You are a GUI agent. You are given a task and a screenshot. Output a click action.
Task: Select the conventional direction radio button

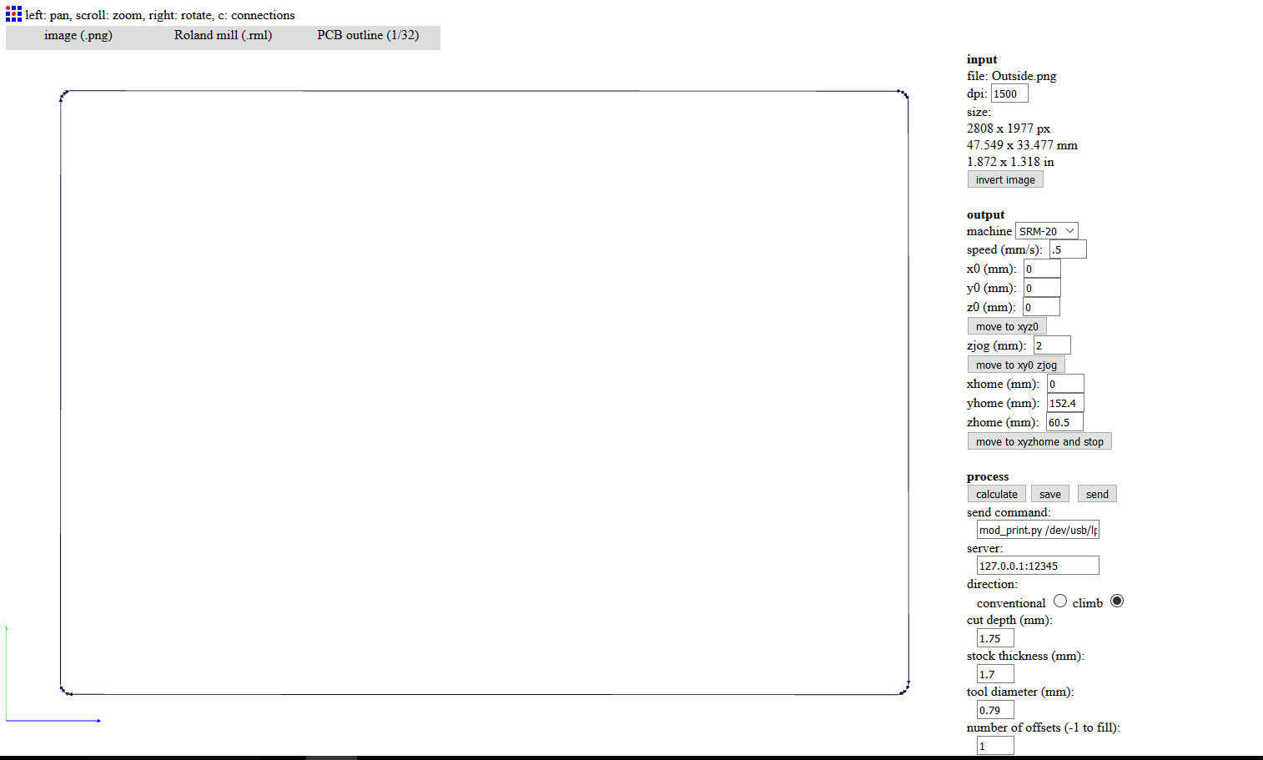click(x=1060, y=601)
